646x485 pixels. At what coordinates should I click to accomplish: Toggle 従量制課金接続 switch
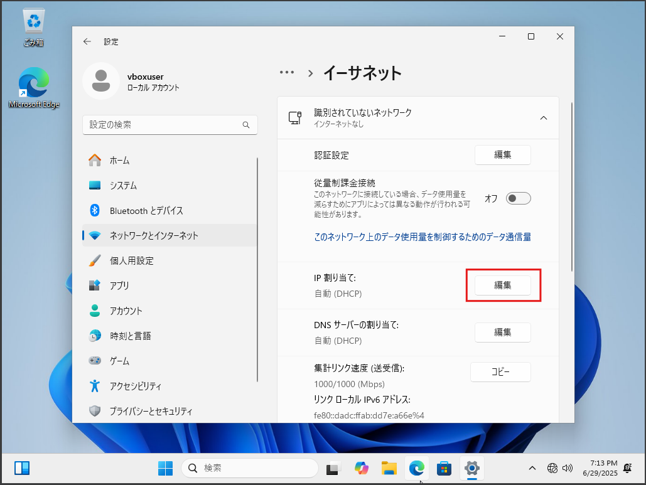click(519, 198)
